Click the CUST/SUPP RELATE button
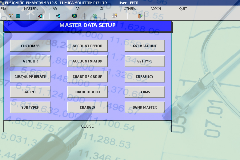 pyautogui.click(x=30, y=77)
